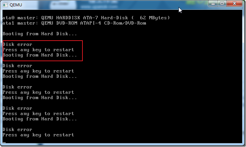
Task: Click the blinking underscore cursor in console
Action: click(x=4, y=143)
